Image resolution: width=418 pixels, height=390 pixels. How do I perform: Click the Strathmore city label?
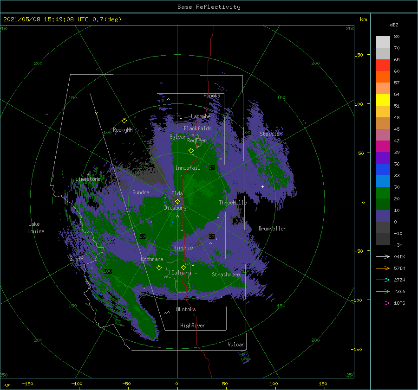click(226, 275)
